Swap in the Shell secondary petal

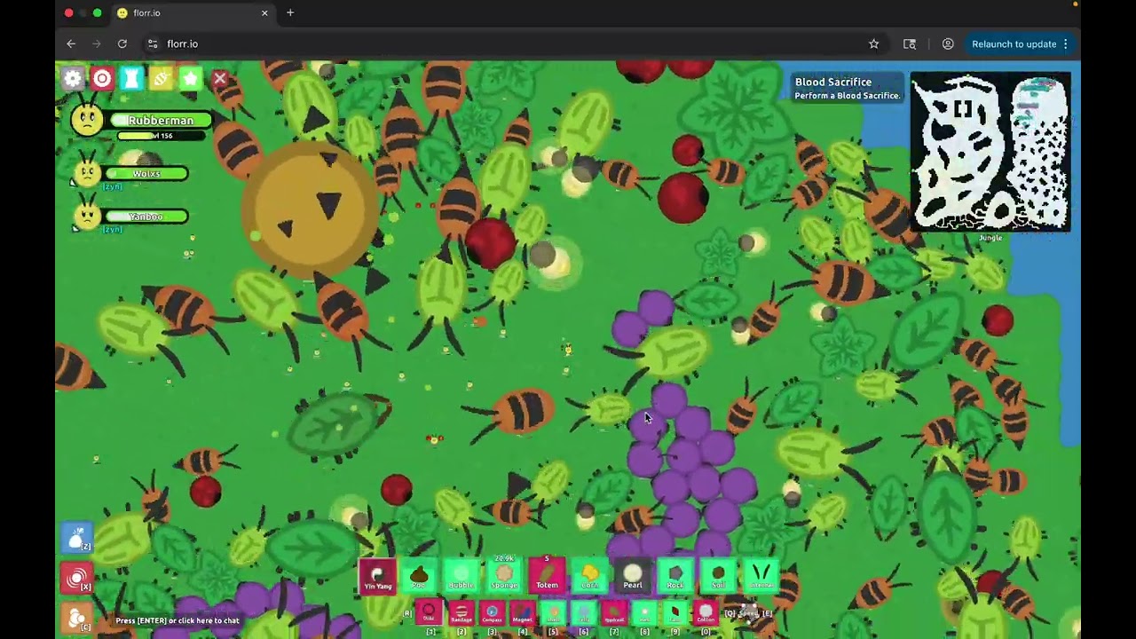click(553, 612)
